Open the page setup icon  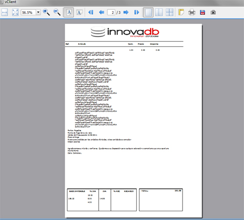181,12
